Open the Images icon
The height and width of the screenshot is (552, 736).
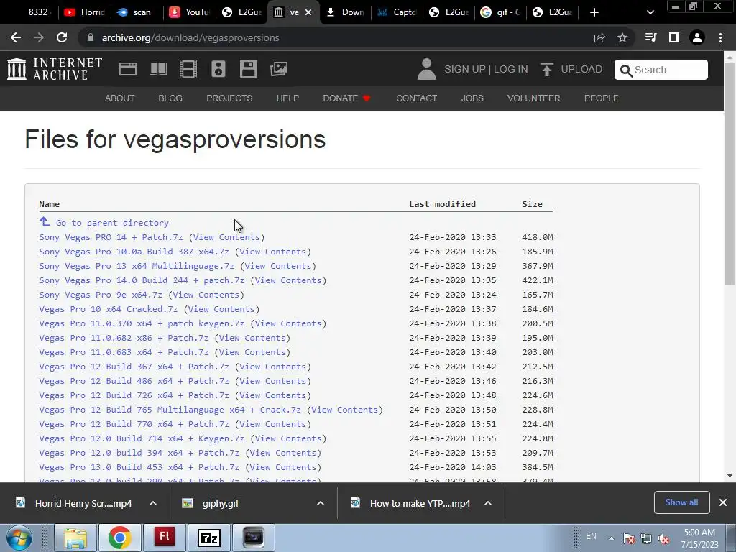pos(279,69)
